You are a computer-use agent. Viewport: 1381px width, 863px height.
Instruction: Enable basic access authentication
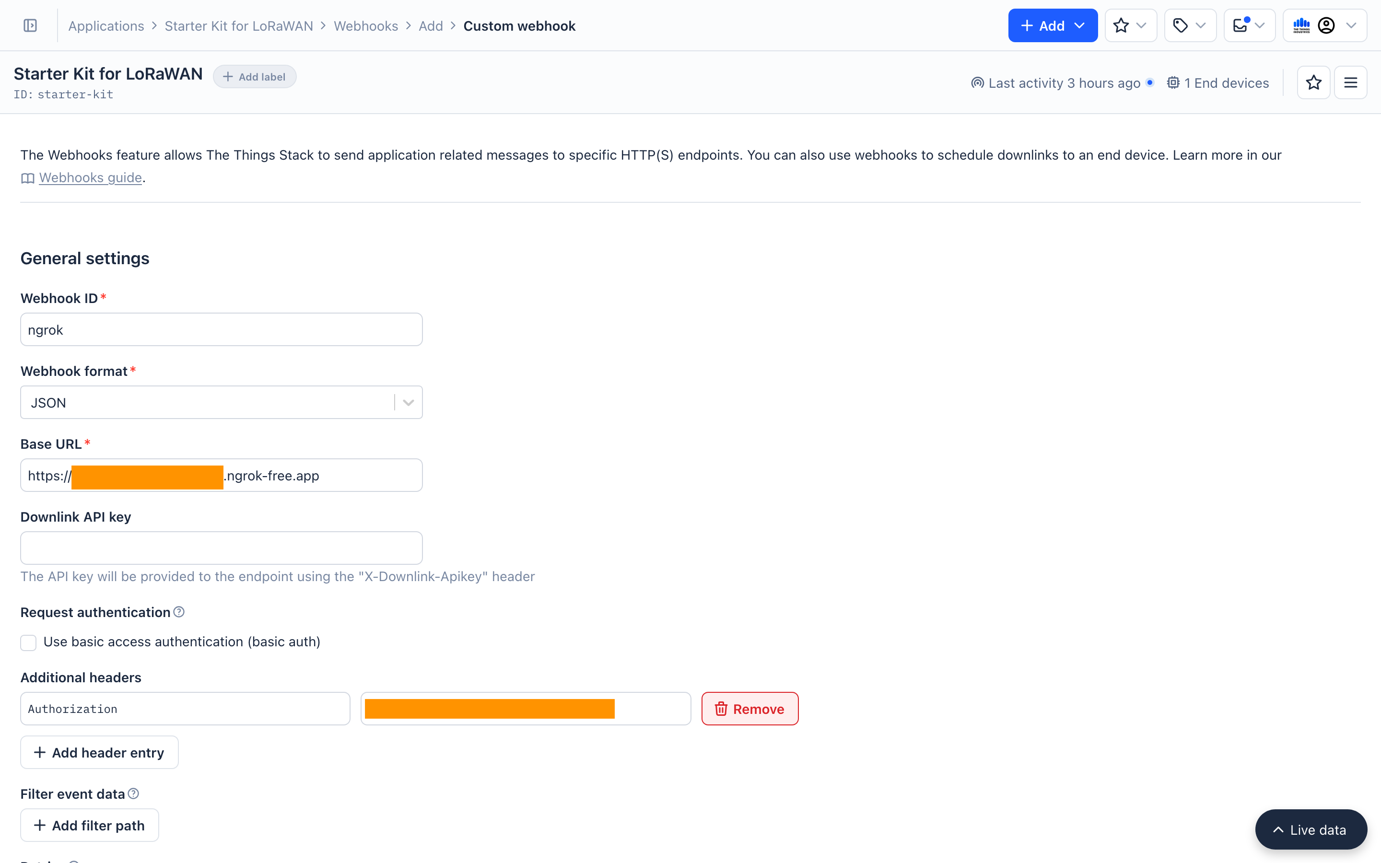28,642
